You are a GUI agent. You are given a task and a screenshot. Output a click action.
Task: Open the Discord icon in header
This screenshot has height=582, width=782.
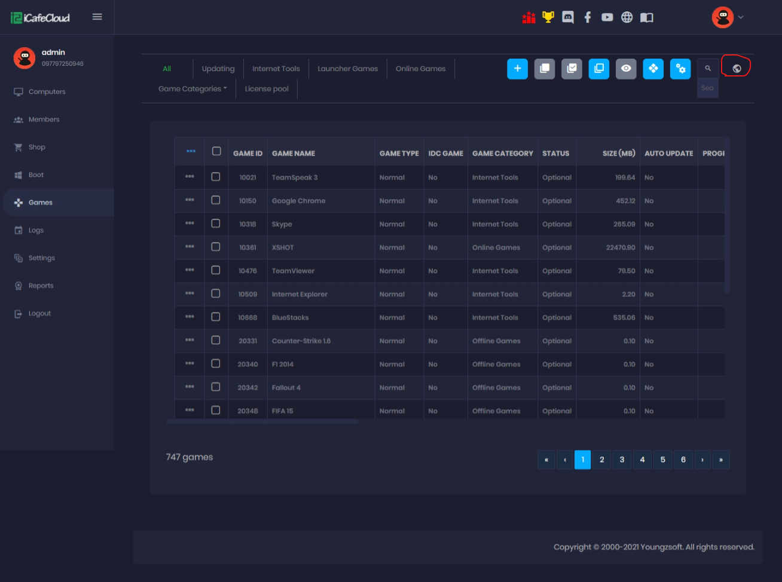coord(568,17)
